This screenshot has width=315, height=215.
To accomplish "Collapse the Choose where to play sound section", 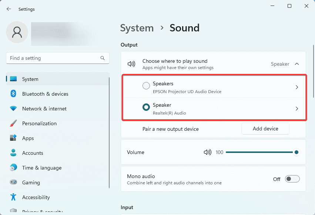I will point(297,64).
